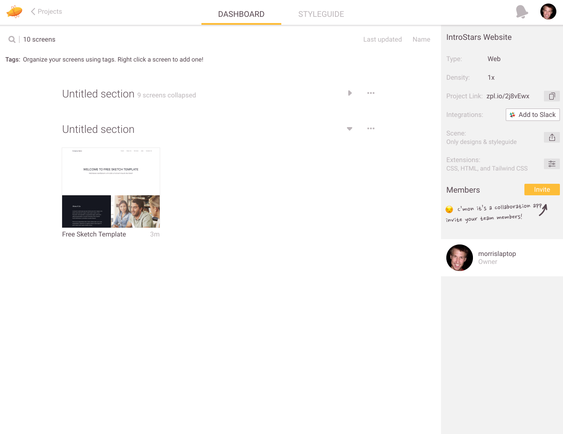Open the Styleguide tab
Screen dimensions: 563x434
coord(321,14)
